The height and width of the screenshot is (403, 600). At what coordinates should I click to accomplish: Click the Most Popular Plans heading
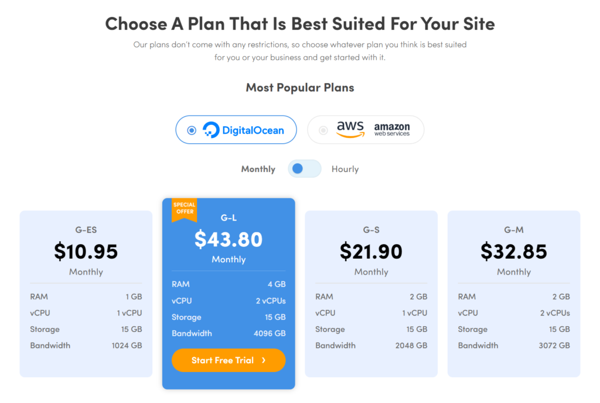[x=299, y=87]
